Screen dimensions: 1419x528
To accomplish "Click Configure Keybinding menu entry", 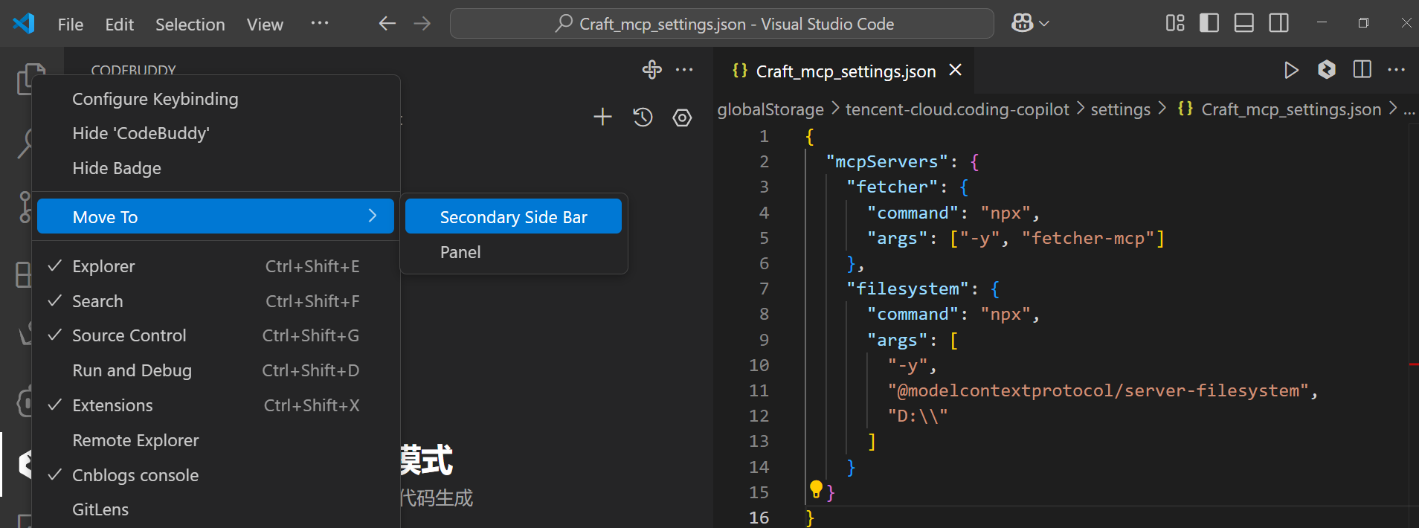I will [155, 99].
